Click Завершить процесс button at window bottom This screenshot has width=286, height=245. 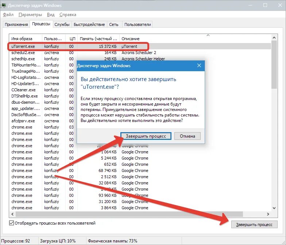tap(254, 225)
